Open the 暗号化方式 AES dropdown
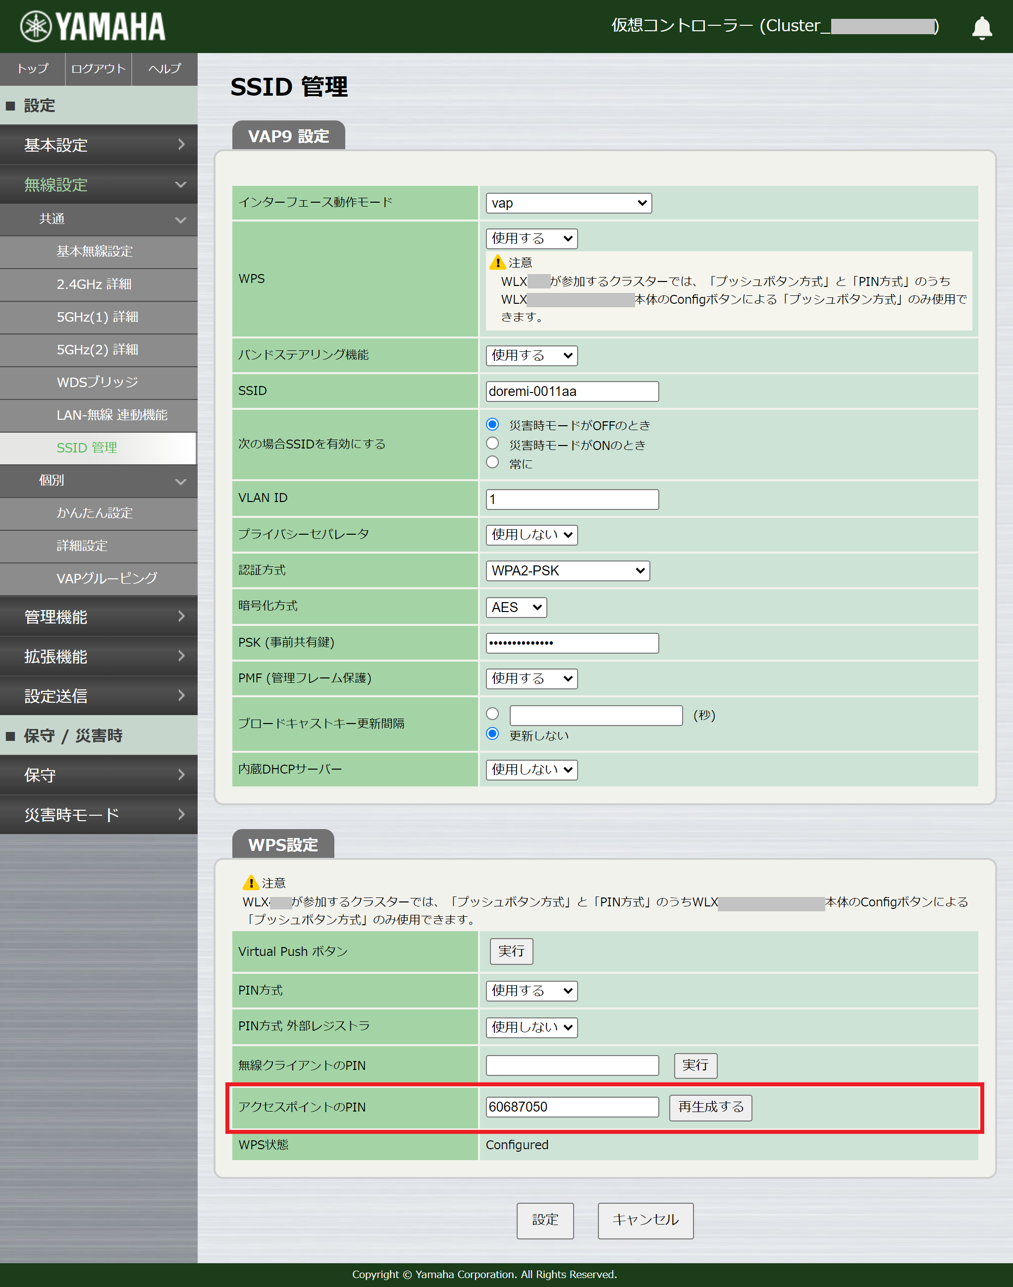Viewport: 1013px width, 1287px height. tap(516, 607)
